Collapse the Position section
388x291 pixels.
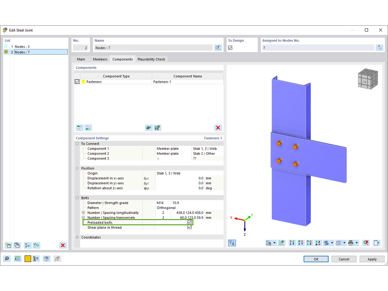pos(77,168)
